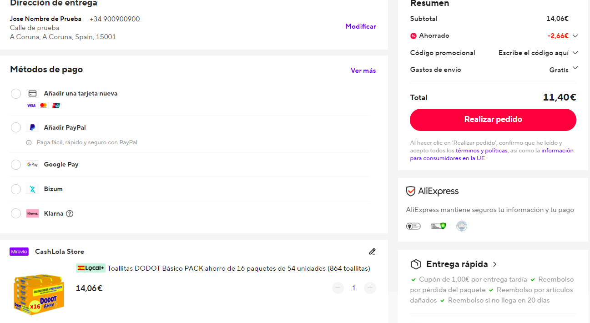Click the saved amount -2,66€
The width and height of the screenshot is (590, 323).
(558, 35)
